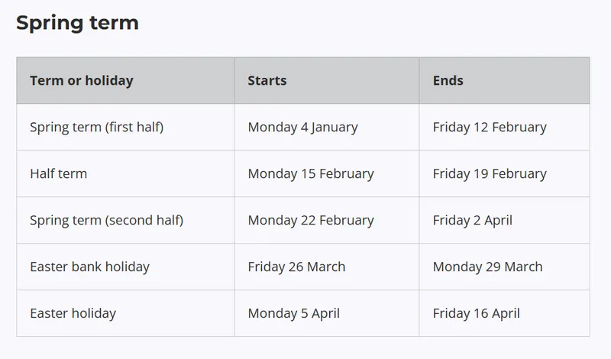This screenshot has height=359, width=611.
Task: Click the 'Monday 22 February' start date
Action: pyautogui.click(x=311, y=220)
